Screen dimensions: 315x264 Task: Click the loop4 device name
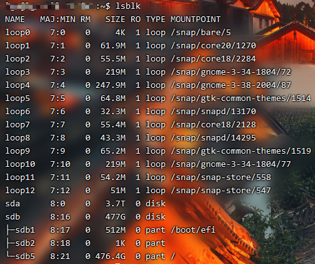click(18, 85)
